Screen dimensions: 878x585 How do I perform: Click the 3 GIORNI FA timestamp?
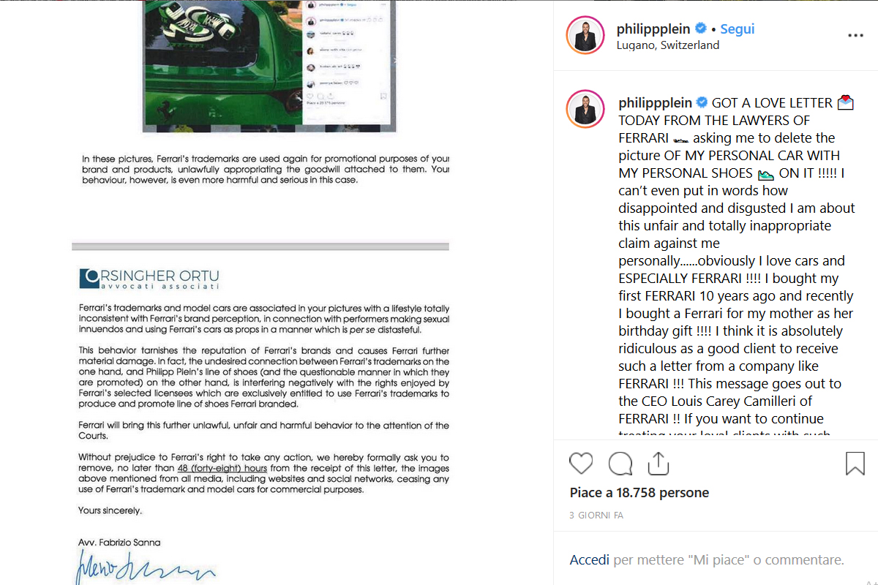point(596,516)
